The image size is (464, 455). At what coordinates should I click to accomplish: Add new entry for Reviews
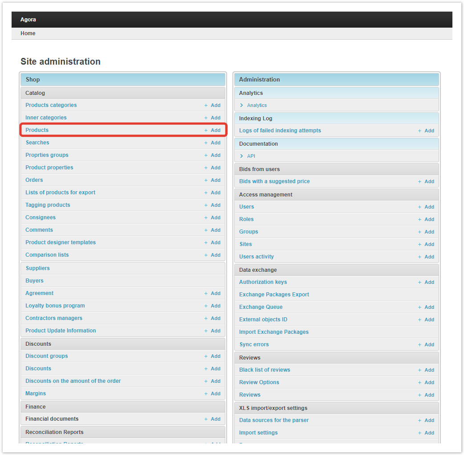(x=426, y=395)
